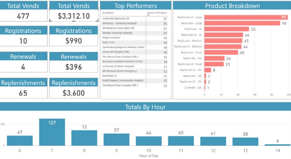The width and height of the screenshot is (291, 159).
Task: Select the hour 13 bar showing 38
Action: (x=245, y=141)
